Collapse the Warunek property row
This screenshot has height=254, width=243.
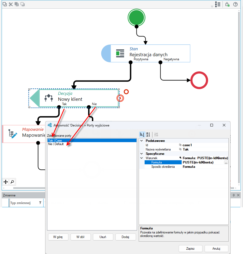142,158
